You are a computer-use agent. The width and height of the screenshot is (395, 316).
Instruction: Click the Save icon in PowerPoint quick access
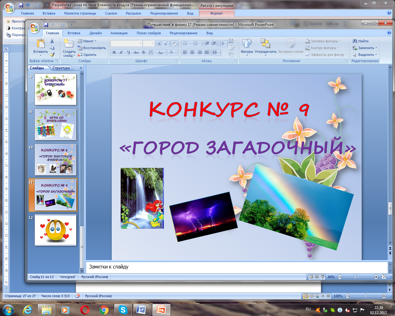(46, 25)
